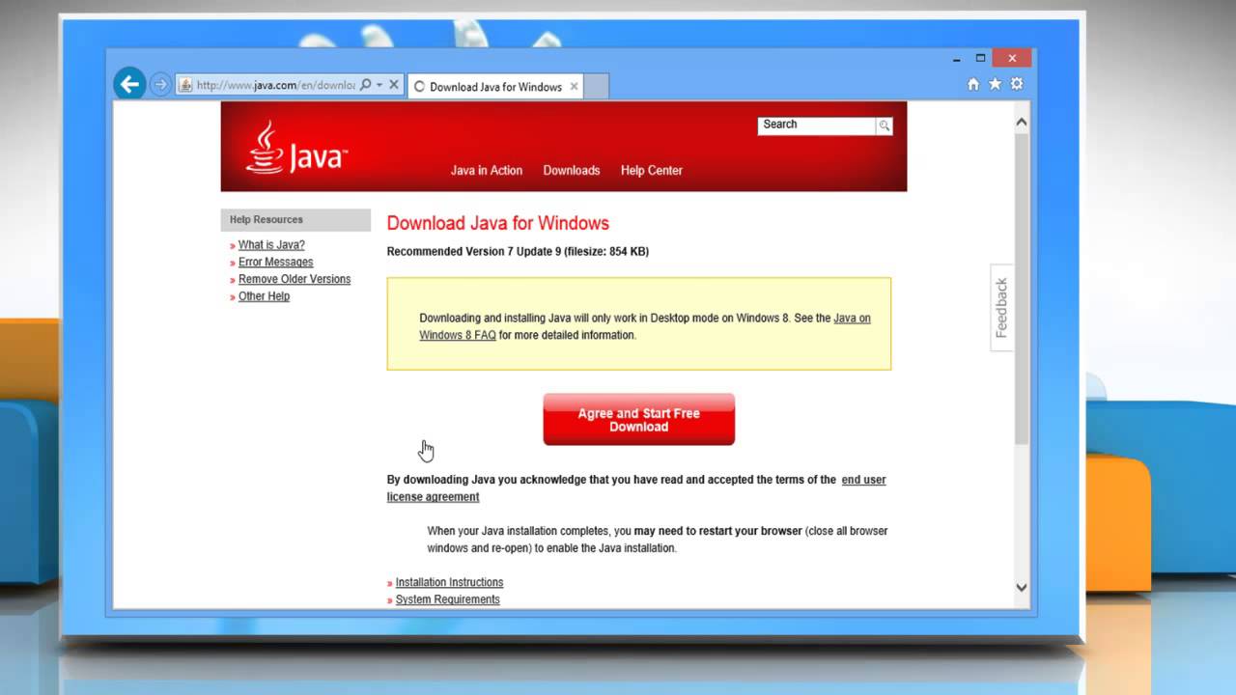Open the browser Home icon

pyautogui.click(x=973, y=84)
